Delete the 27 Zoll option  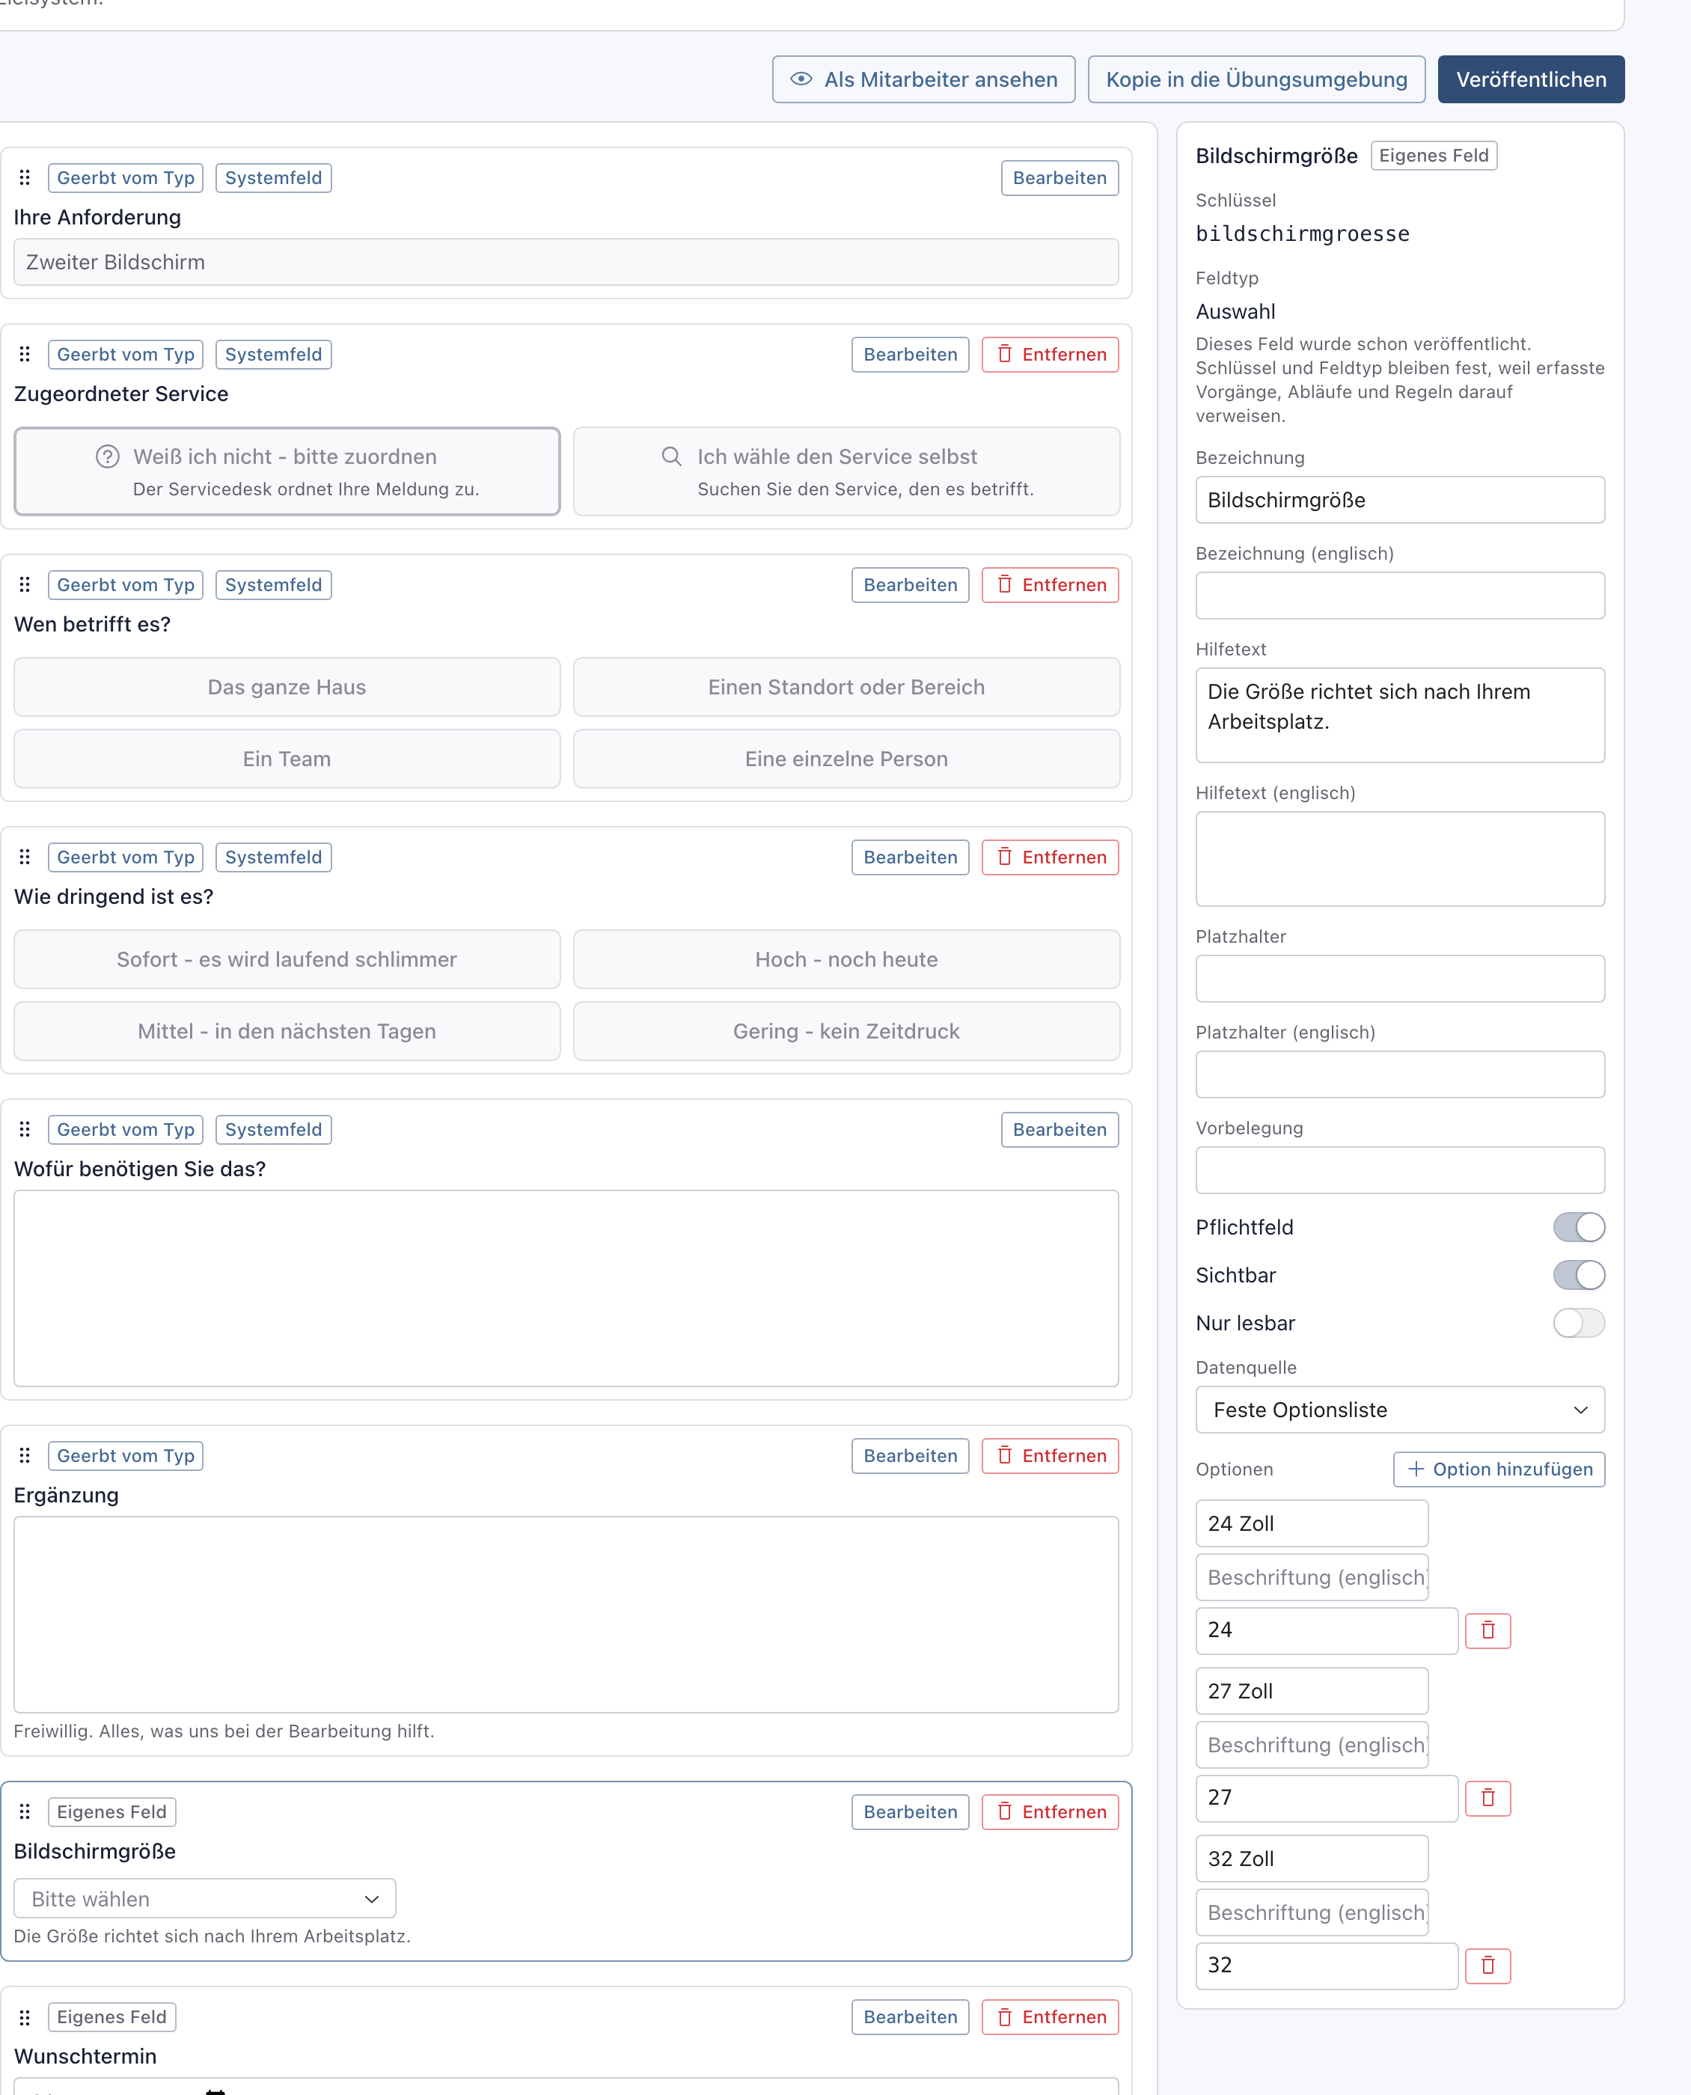1487,1798
